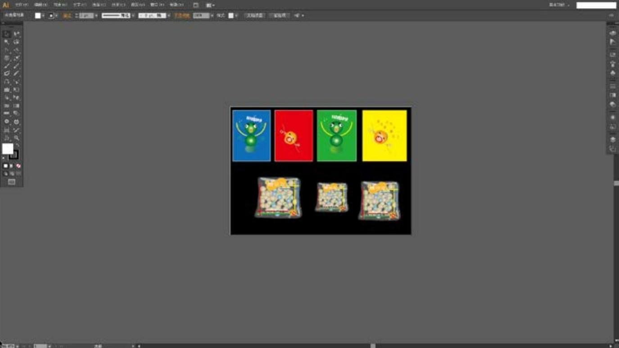Screen dimensions: 619x348
Task: Open the Brushes panel from right dock
Action: (x=613, y=63)
